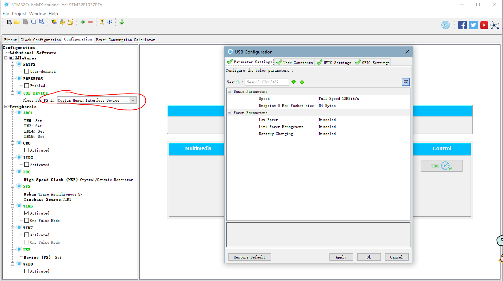Open the Help question-mark toolbar icon
This screenshot has width=503, height=281.
102,22
